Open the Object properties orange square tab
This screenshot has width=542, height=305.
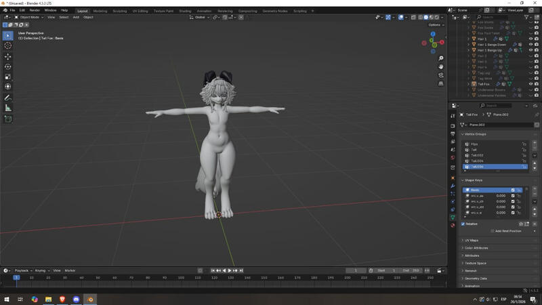453,178
